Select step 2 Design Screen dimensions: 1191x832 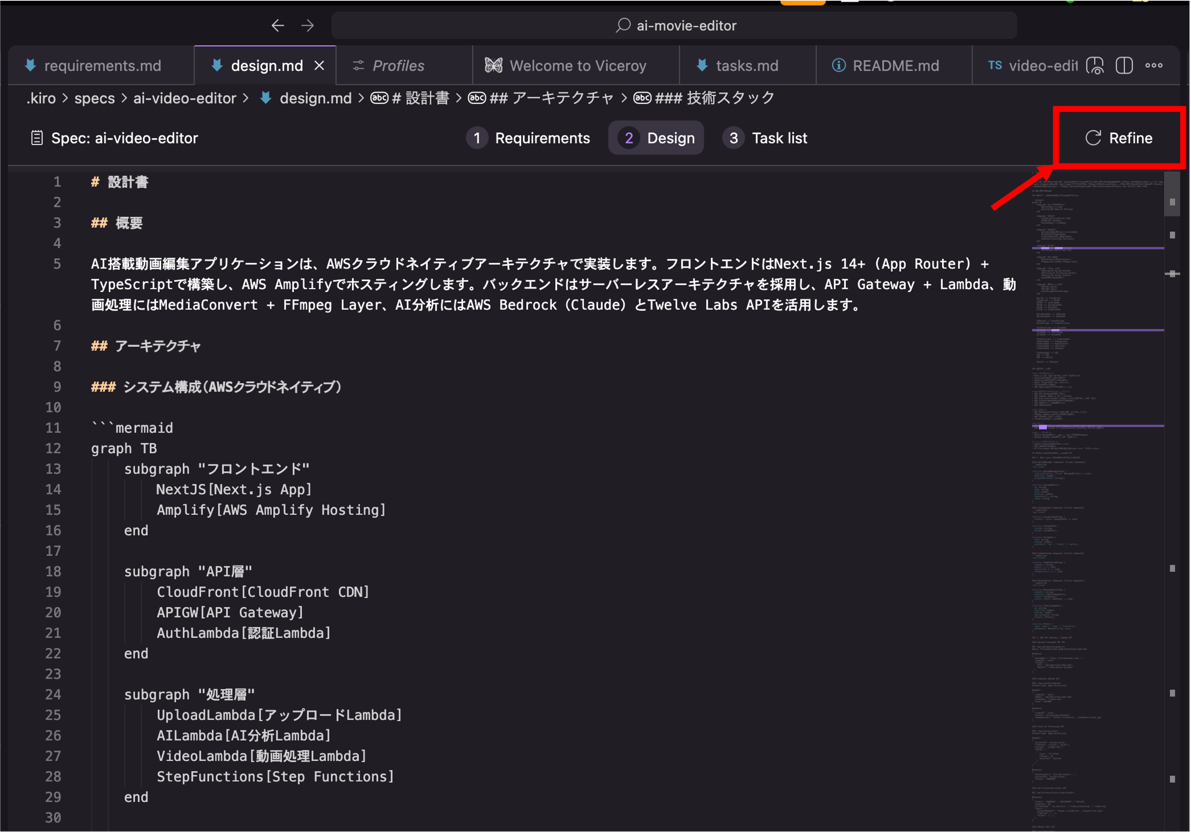tap(656, 138)
